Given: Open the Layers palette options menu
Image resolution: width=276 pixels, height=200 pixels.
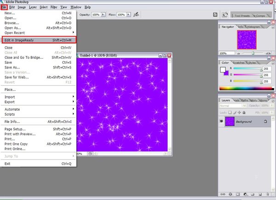Looking at the screenshot, I should click(273, 101).
